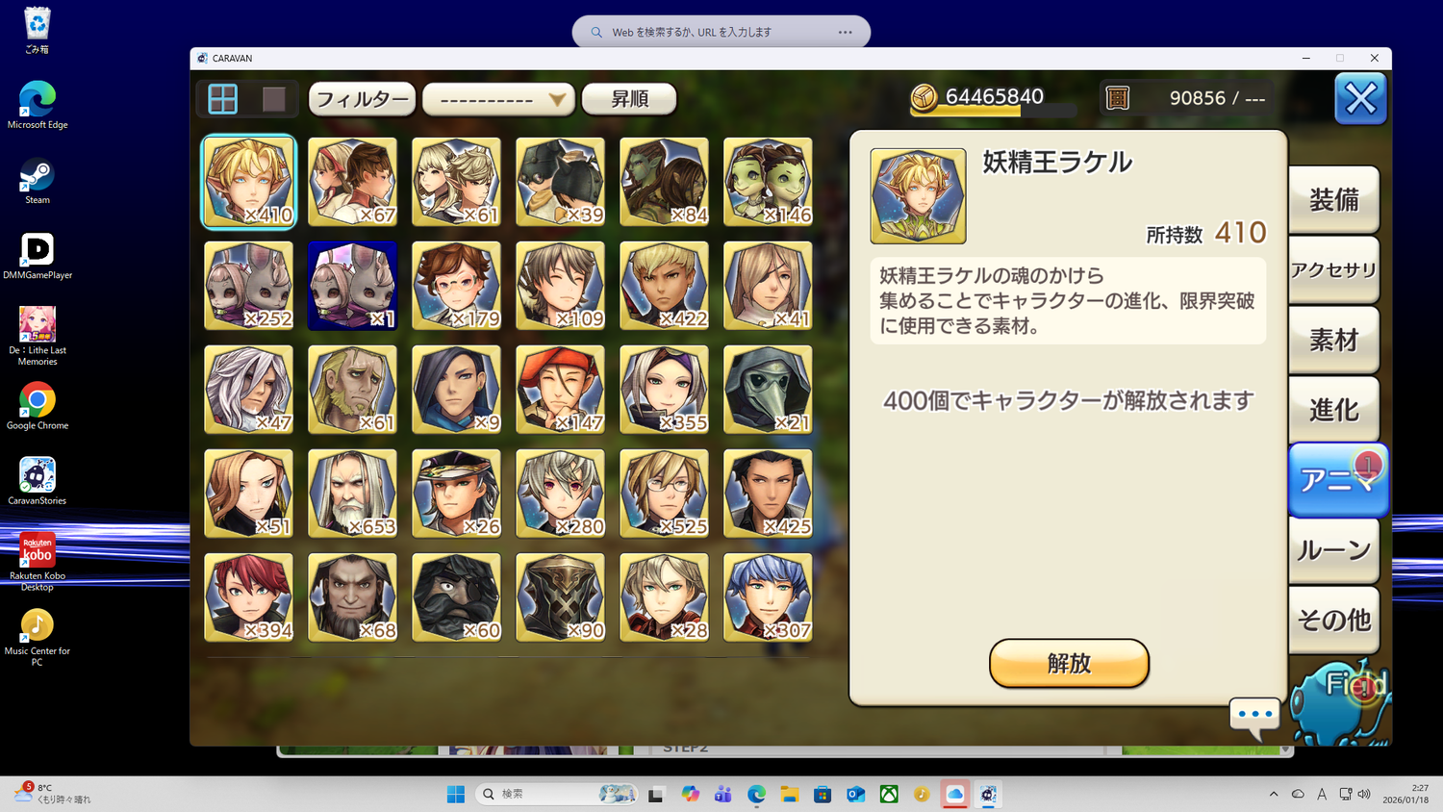Switch to single large view icon
1443x812 pixels.
tap(274, 98)
